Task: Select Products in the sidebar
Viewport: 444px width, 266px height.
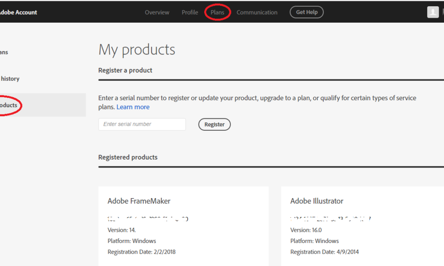Action: click(9, 105)
